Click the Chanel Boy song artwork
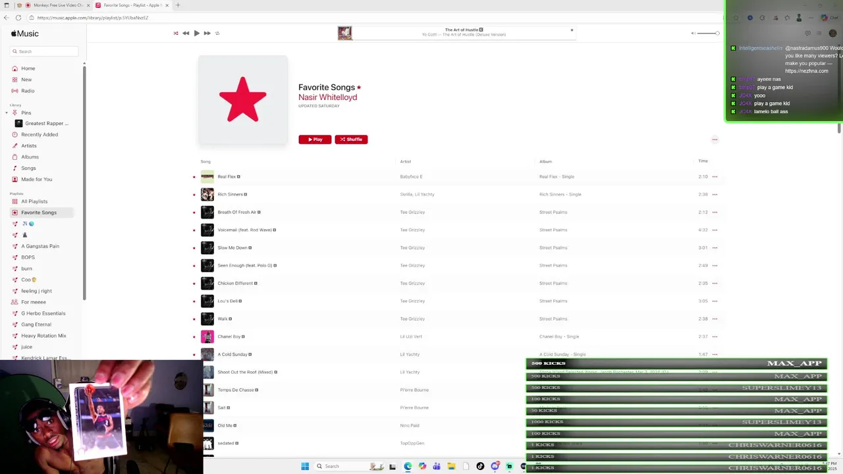The image size is (843, 474). click(x=207, y=336)
